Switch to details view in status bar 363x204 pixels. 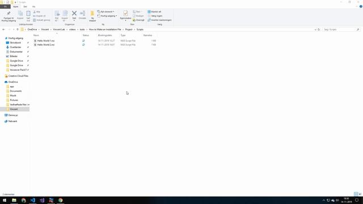pyautogui.click(x=356, y=194)
